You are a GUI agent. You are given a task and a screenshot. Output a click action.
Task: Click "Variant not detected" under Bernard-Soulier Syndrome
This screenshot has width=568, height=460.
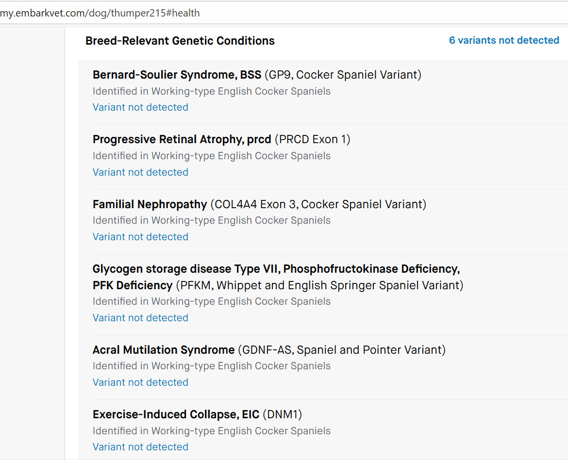point(140,107)
